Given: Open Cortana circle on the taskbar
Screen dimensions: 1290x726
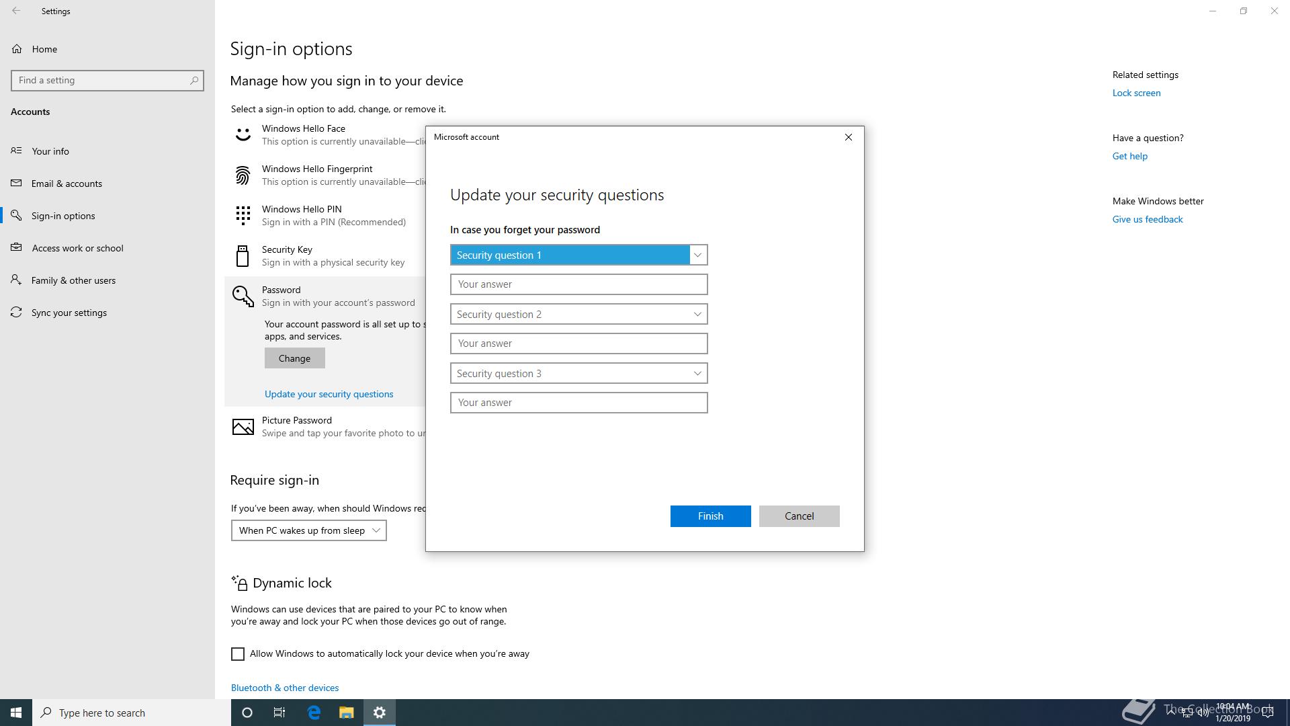Looking at the screenshot, I should click(x=247, y=713).
